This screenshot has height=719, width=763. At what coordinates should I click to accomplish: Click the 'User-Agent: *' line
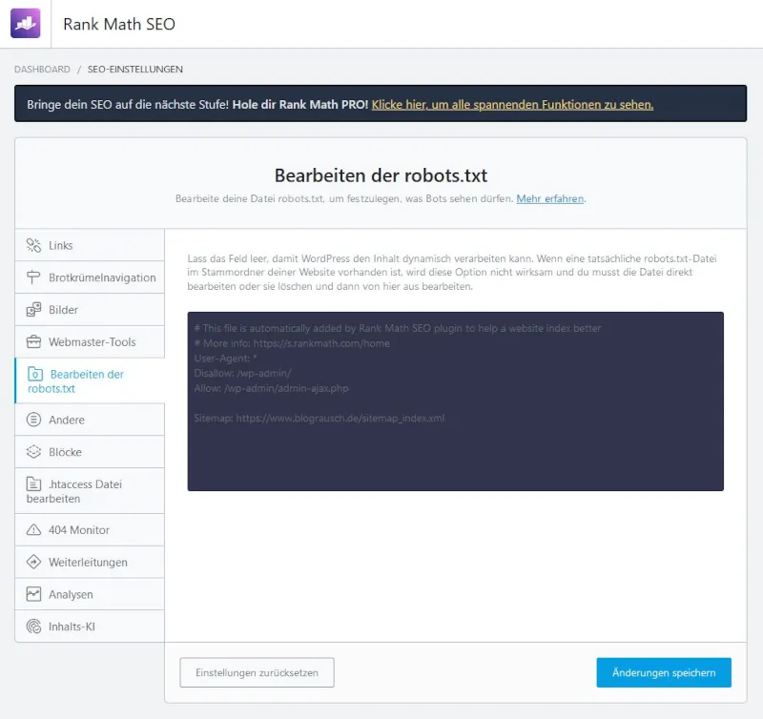(x=225, y=358)
